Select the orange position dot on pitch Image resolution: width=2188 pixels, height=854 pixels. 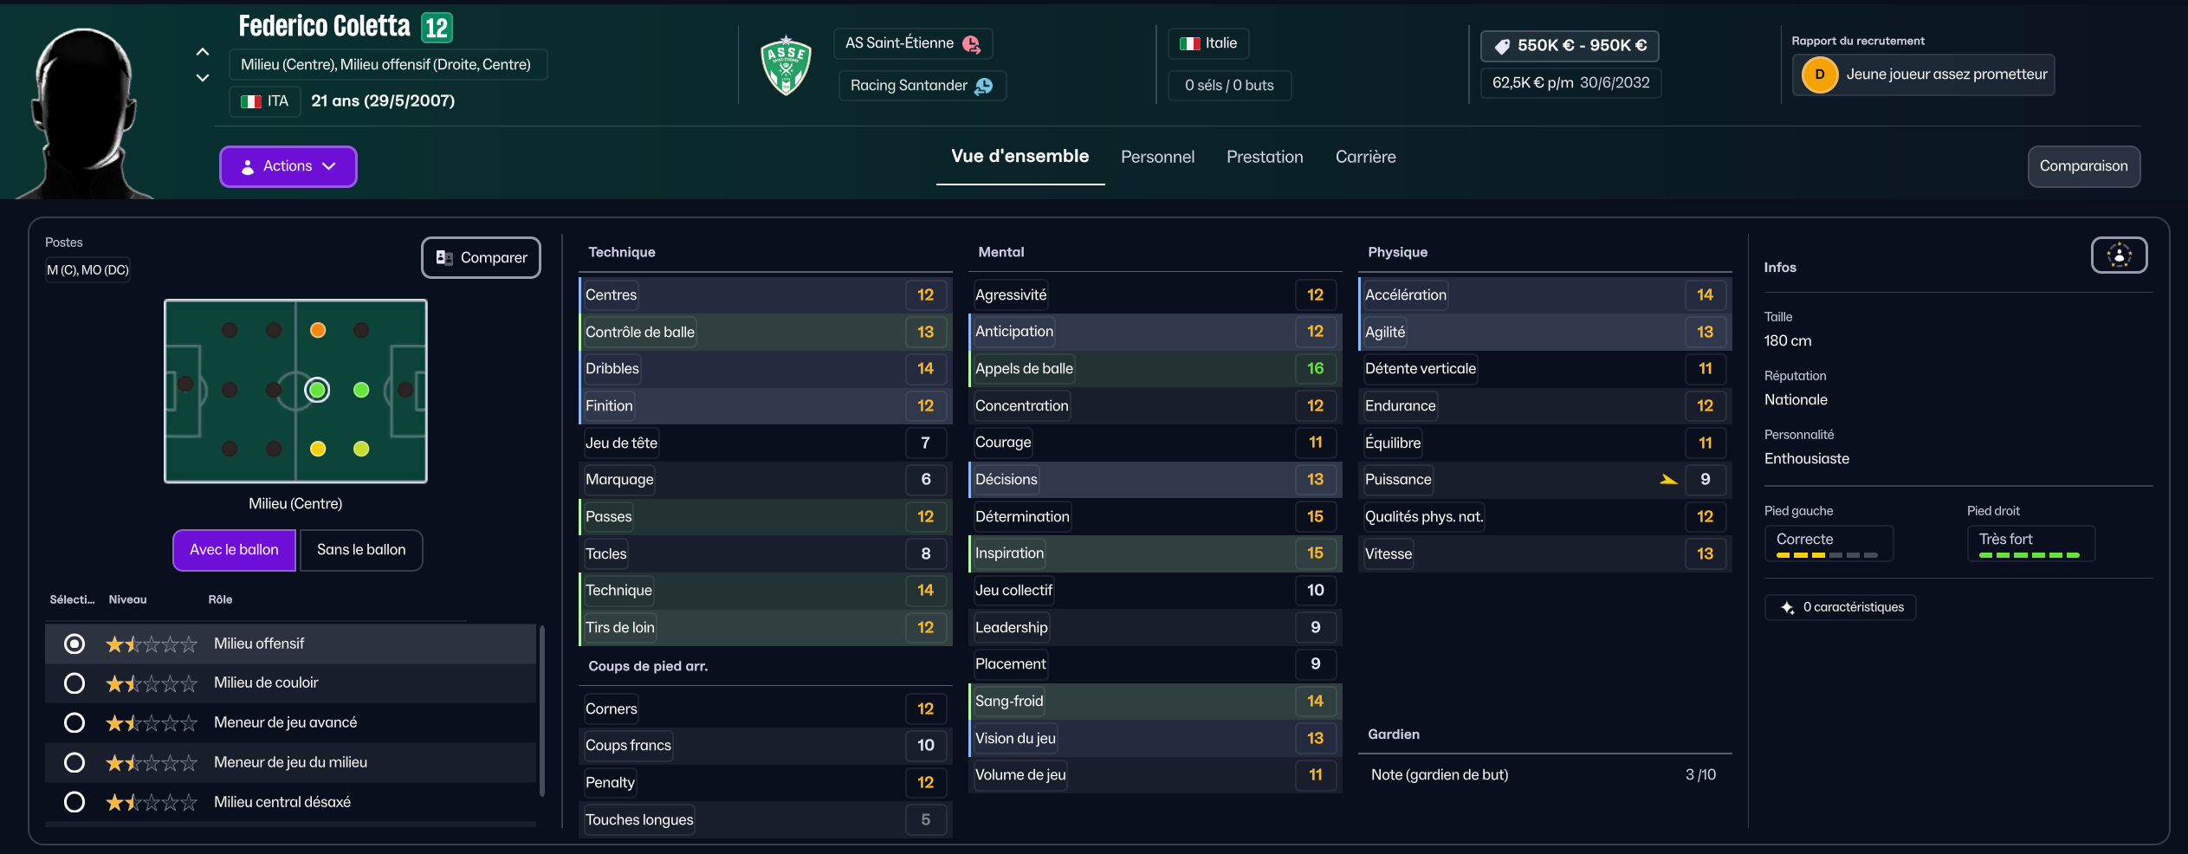pos(318,330)
